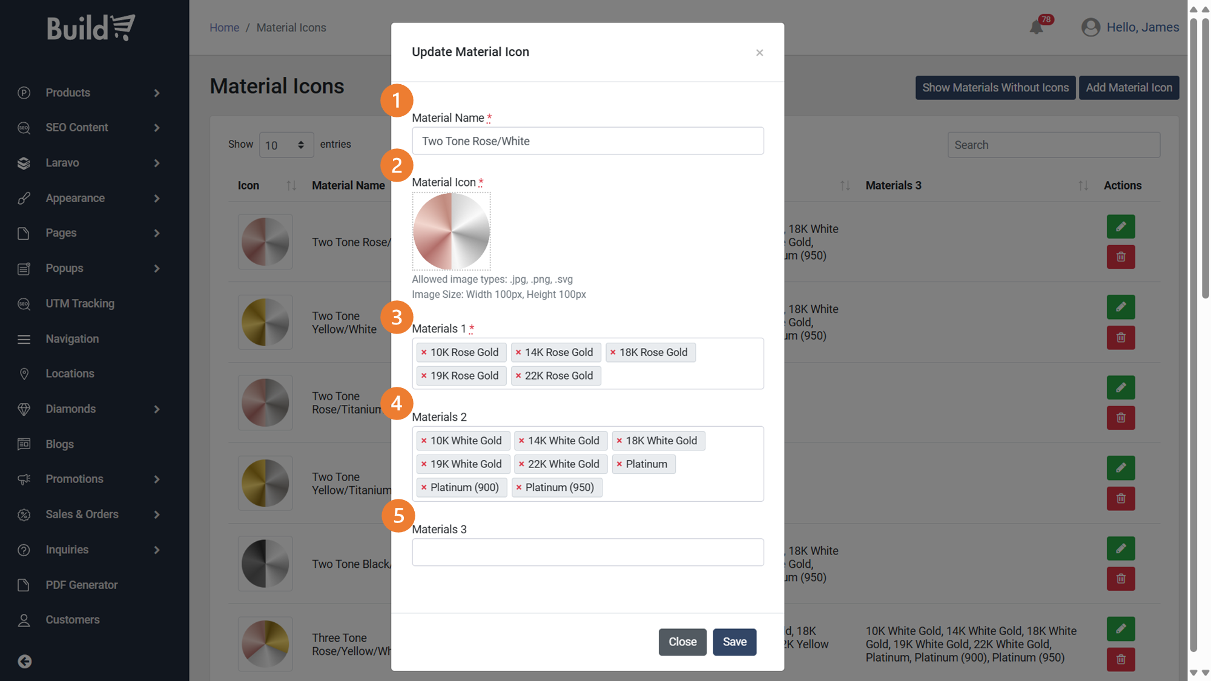
Task: Click the Add Material Icon button
Action: point(1129,88)
